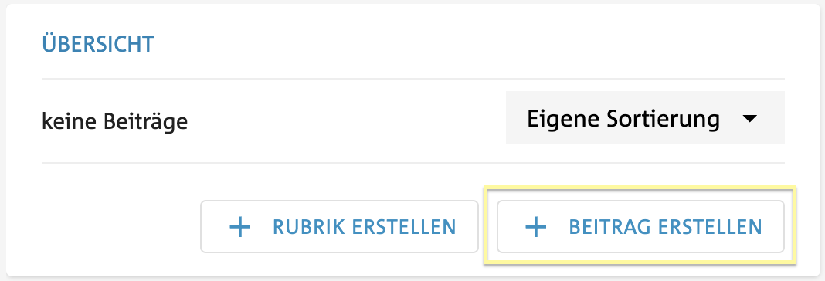Click the plus icon beside Beitrag erstellen

536,227
